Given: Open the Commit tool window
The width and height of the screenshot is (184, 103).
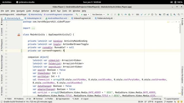Looking at the screenshot, I should point(2,32).
